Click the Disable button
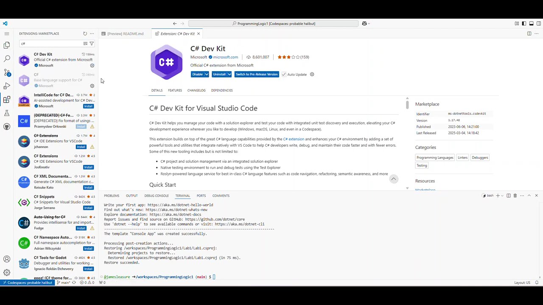 pos(198,75)
